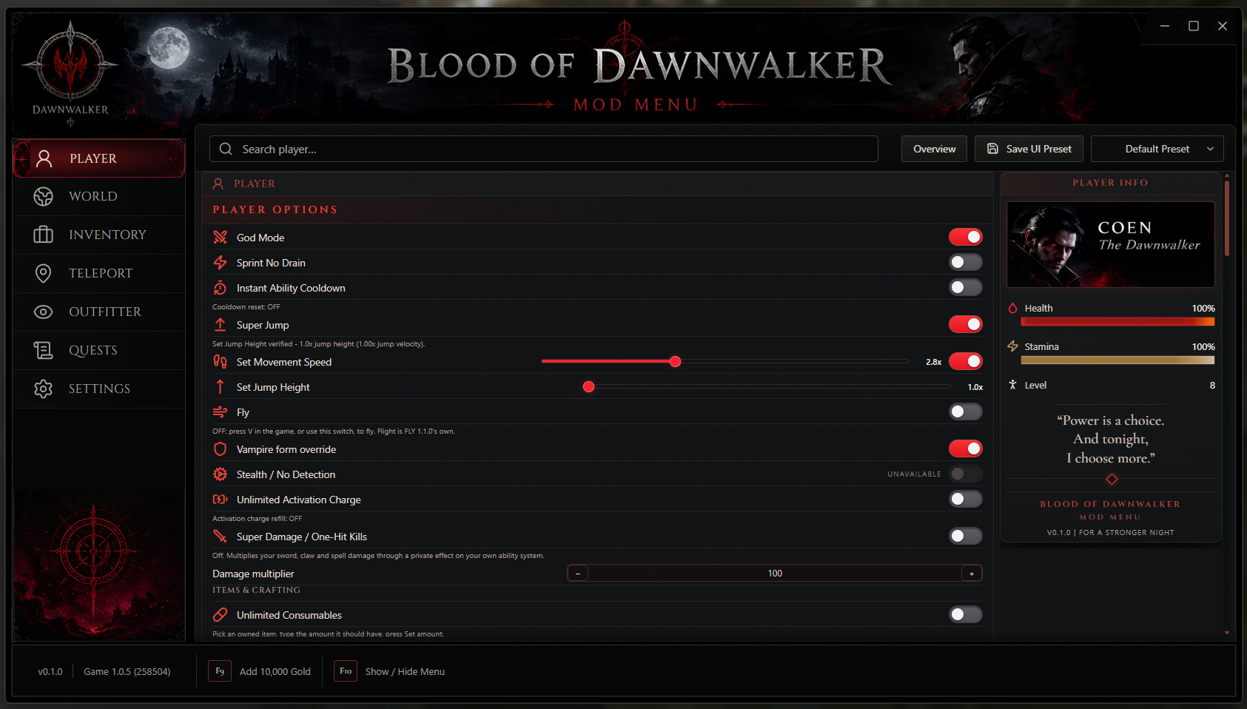The image size is (1247, 709).
Task: Click the Vampire form override shield icon
Action: tap(220, 448)
